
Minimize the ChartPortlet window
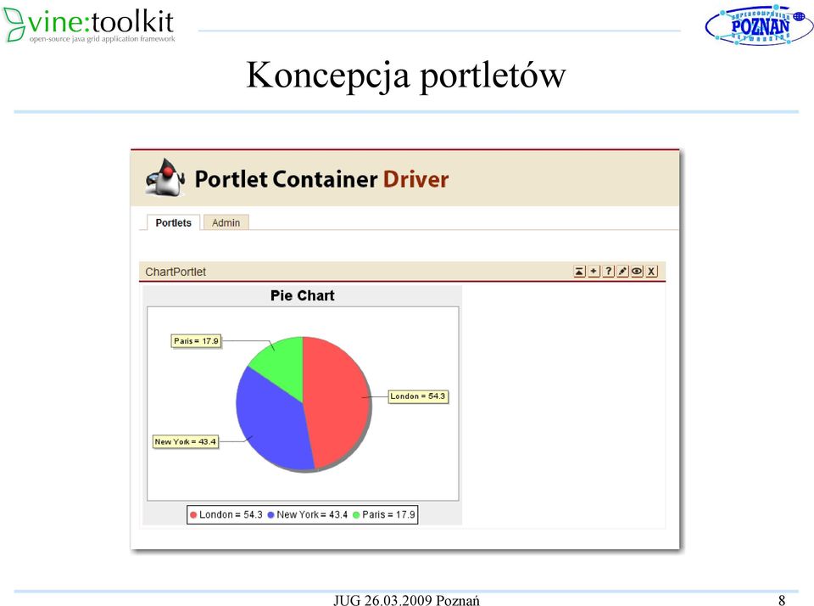(x=579, y=272)
